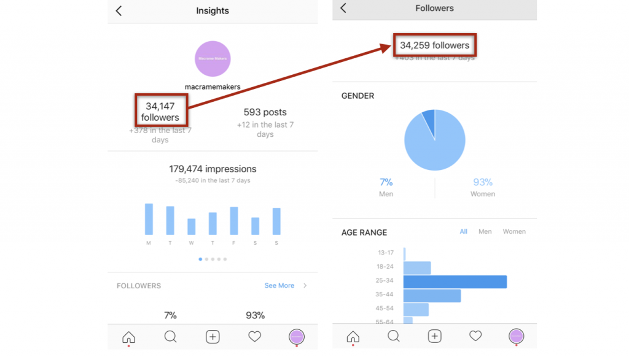Tap the 7% Men statistic
The width and height of the screenshot is (629, 357).
point(386,187)
